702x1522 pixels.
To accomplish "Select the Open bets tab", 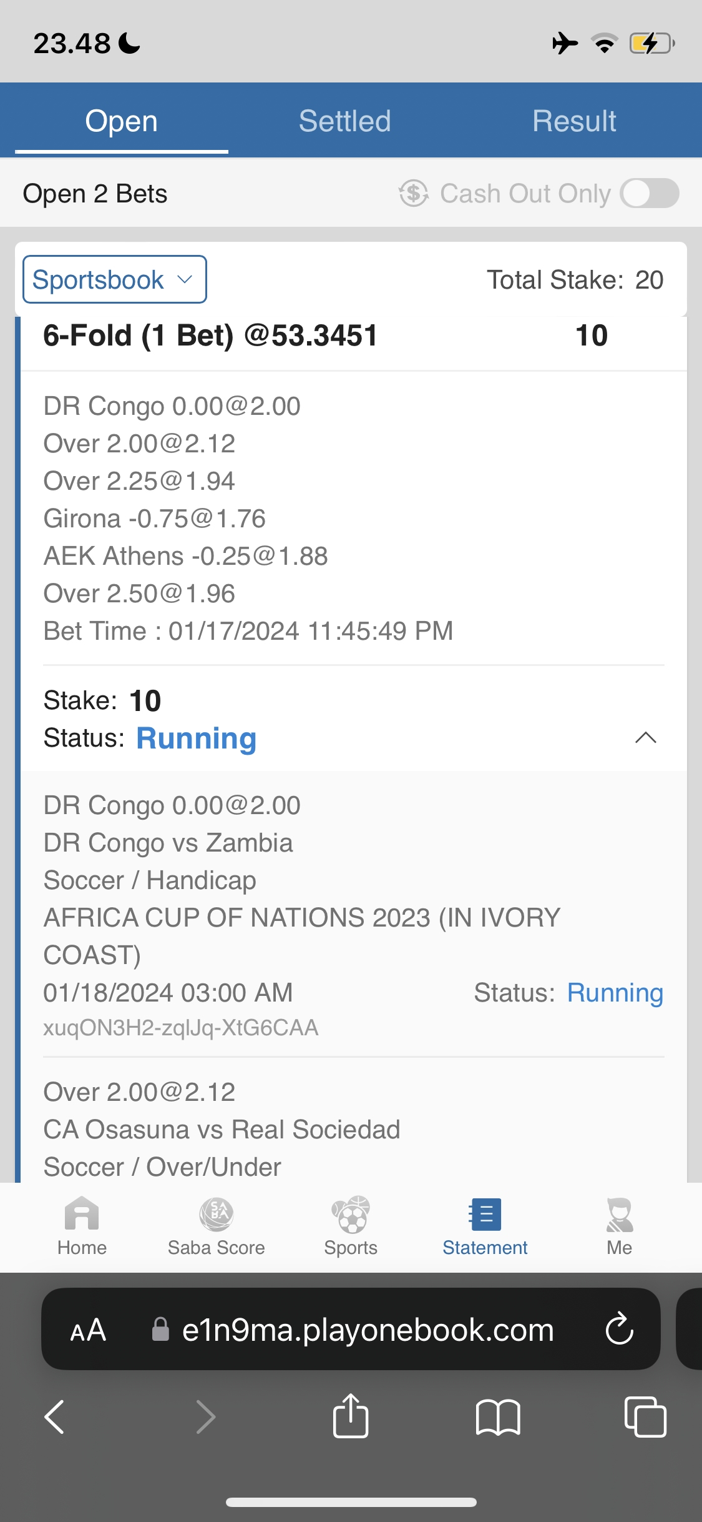I will [x=121, y=121].
